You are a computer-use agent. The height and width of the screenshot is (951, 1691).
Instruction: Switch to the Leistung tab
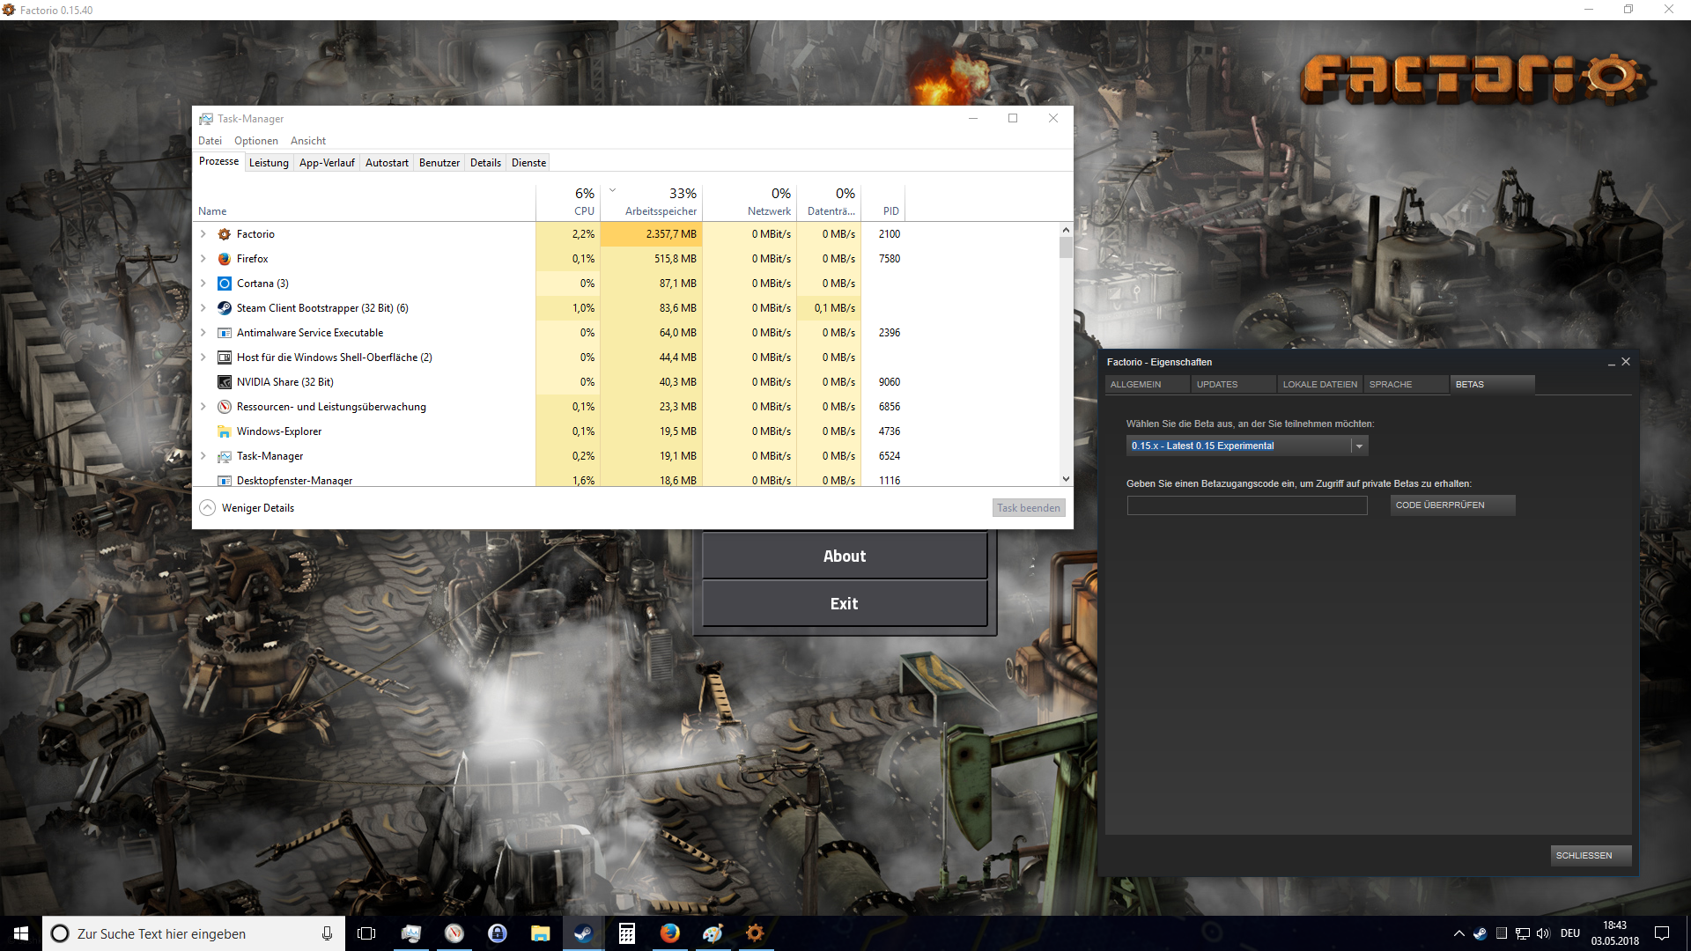(x=269, y=163)
